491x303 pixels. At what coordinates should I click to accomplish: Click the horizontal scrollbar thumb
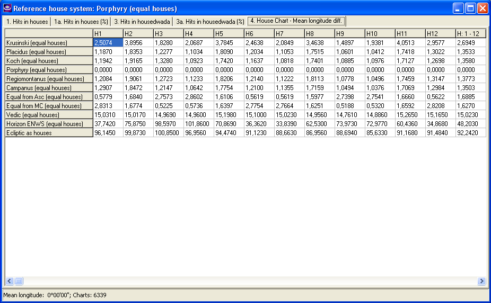[19, 281]
